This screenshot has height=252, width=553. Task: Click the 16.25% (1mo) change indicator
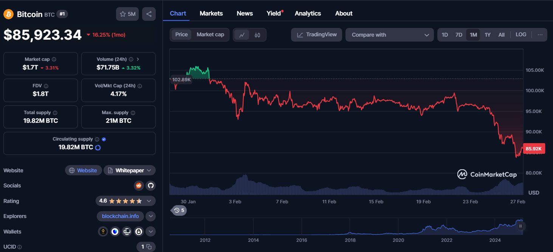point(106,35)
